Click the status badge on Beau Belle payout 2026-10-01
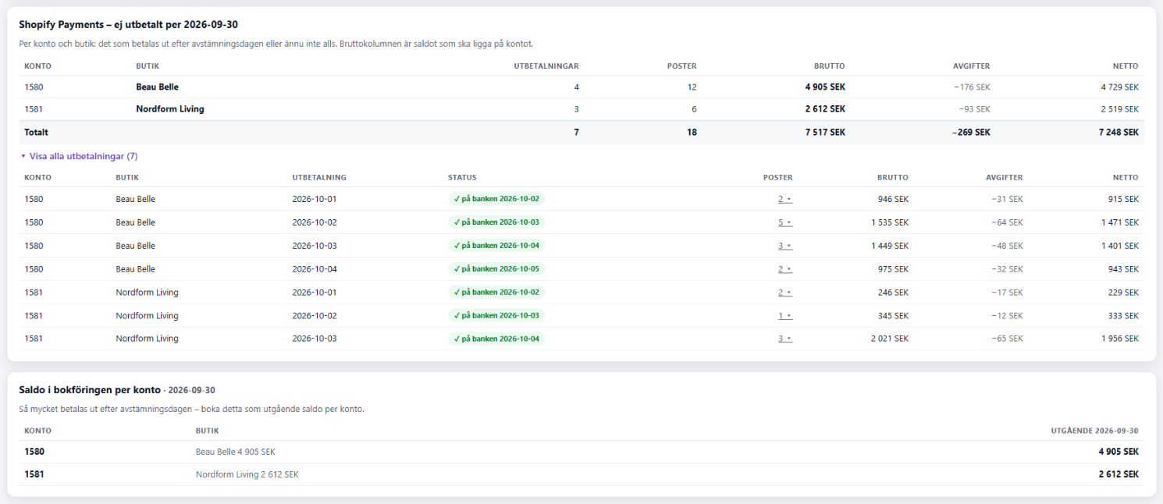Viewport: 1163px width, 504px height. pos(496,199)
